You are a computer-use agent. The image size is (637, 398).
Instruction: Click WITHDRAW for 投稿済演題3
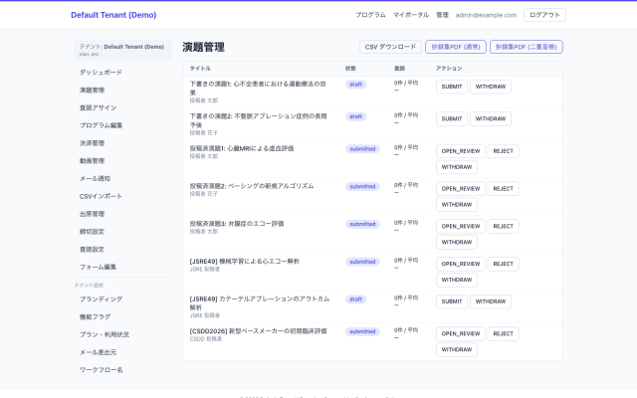pos(457,242)
